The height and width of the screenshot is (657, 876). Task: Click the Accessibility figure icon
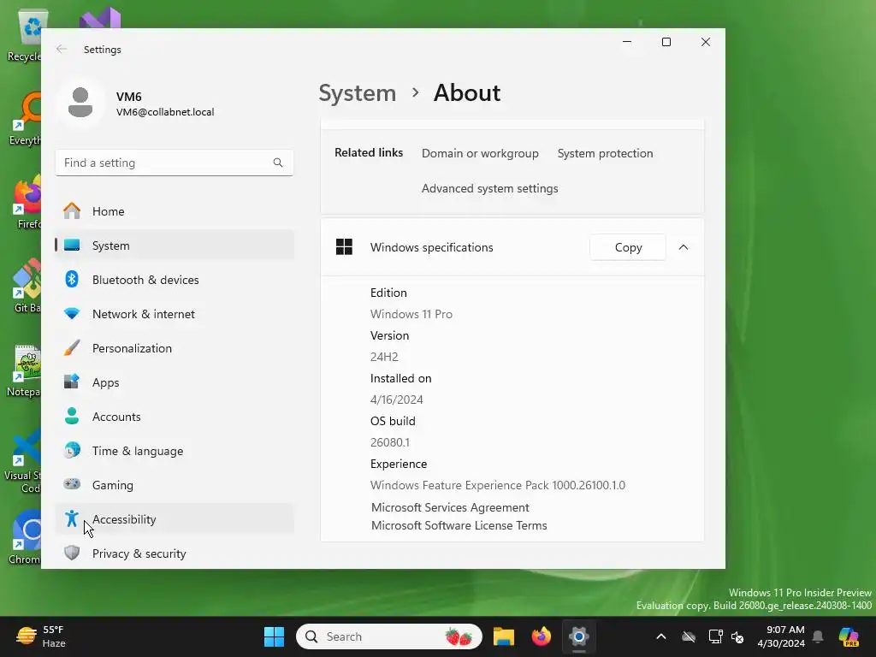72,519
